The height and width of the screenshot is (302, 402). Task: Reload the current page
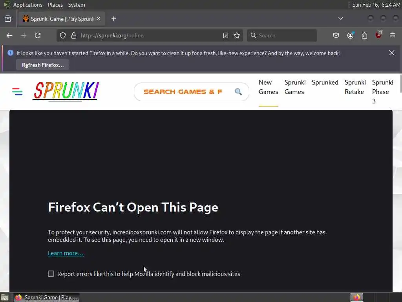[38, 35]
